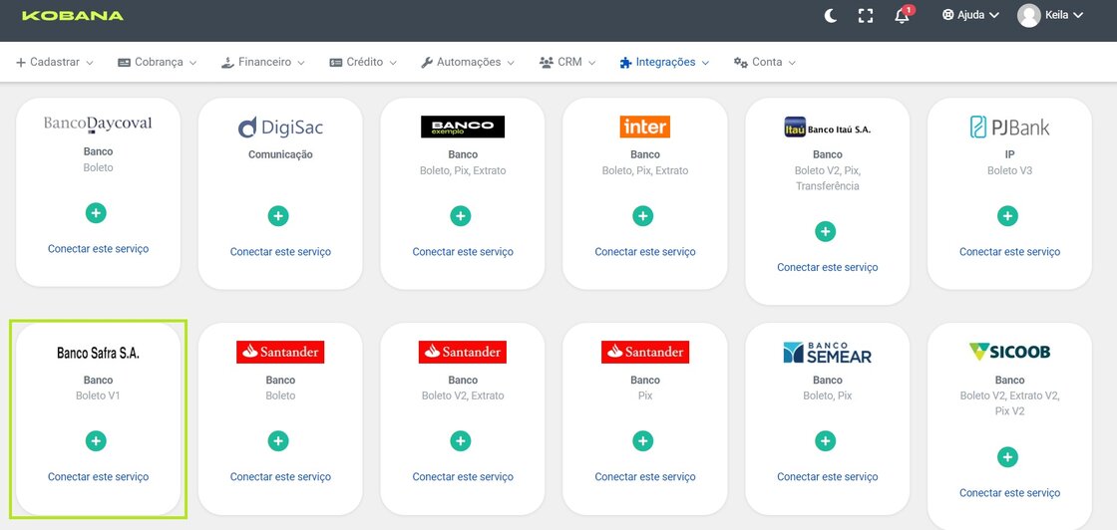This screenshot has width=1117, height=530.
Task: Click Boleto V2, Pix, Transferência text on Itaú card
Action: (828, 178)
